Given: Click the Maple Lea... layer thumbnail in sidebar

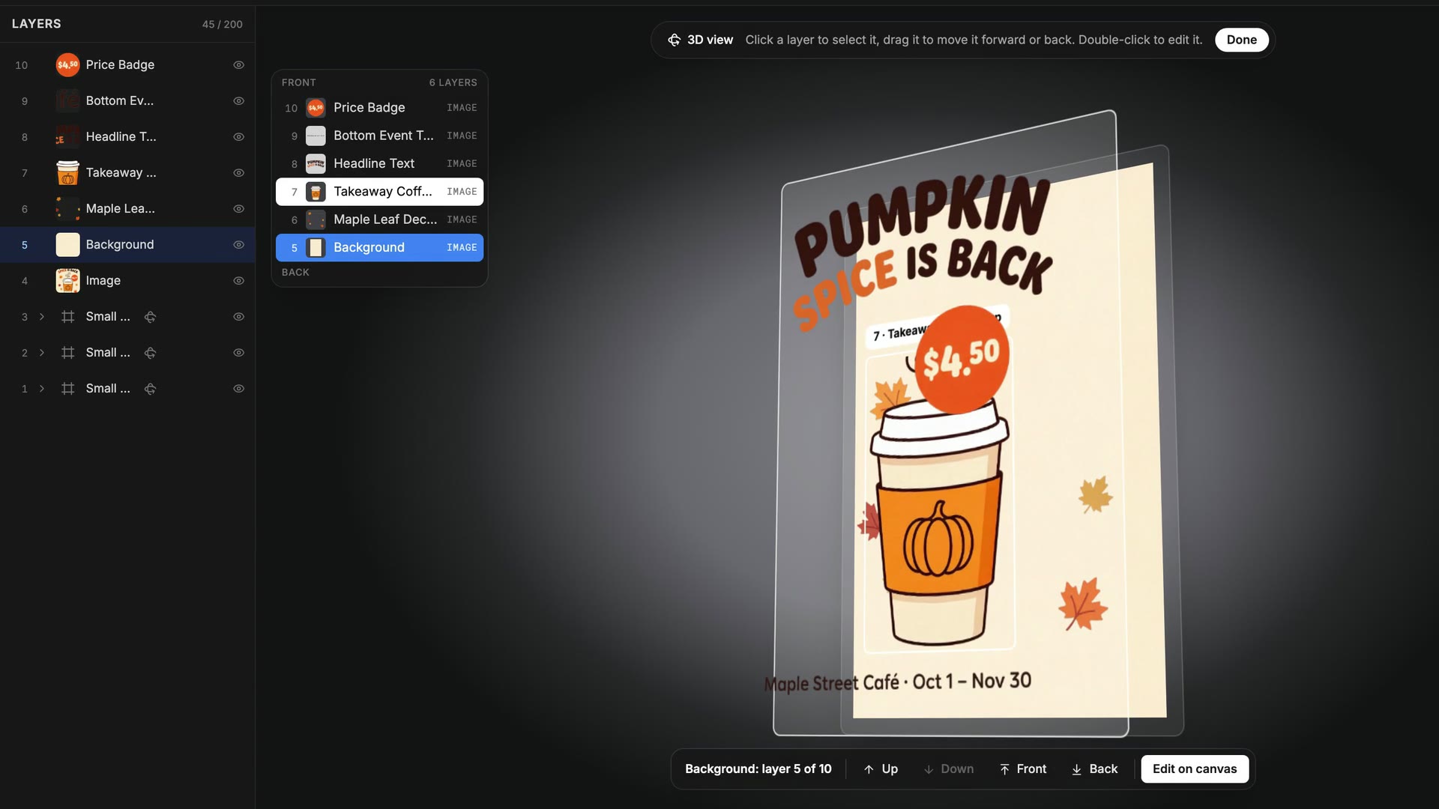Looking at the screenshot, I should 67,209.
